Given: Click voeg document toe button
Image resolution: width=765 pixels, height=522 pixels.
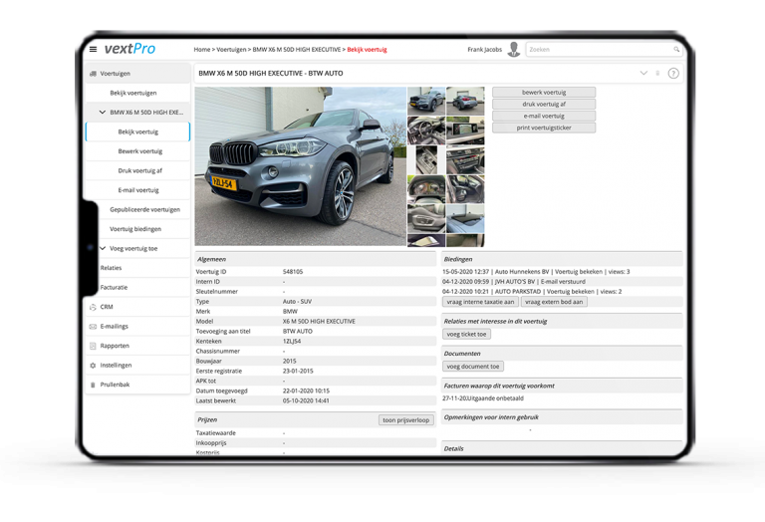Looking at the screenshot, I should [x=473, y=367].
